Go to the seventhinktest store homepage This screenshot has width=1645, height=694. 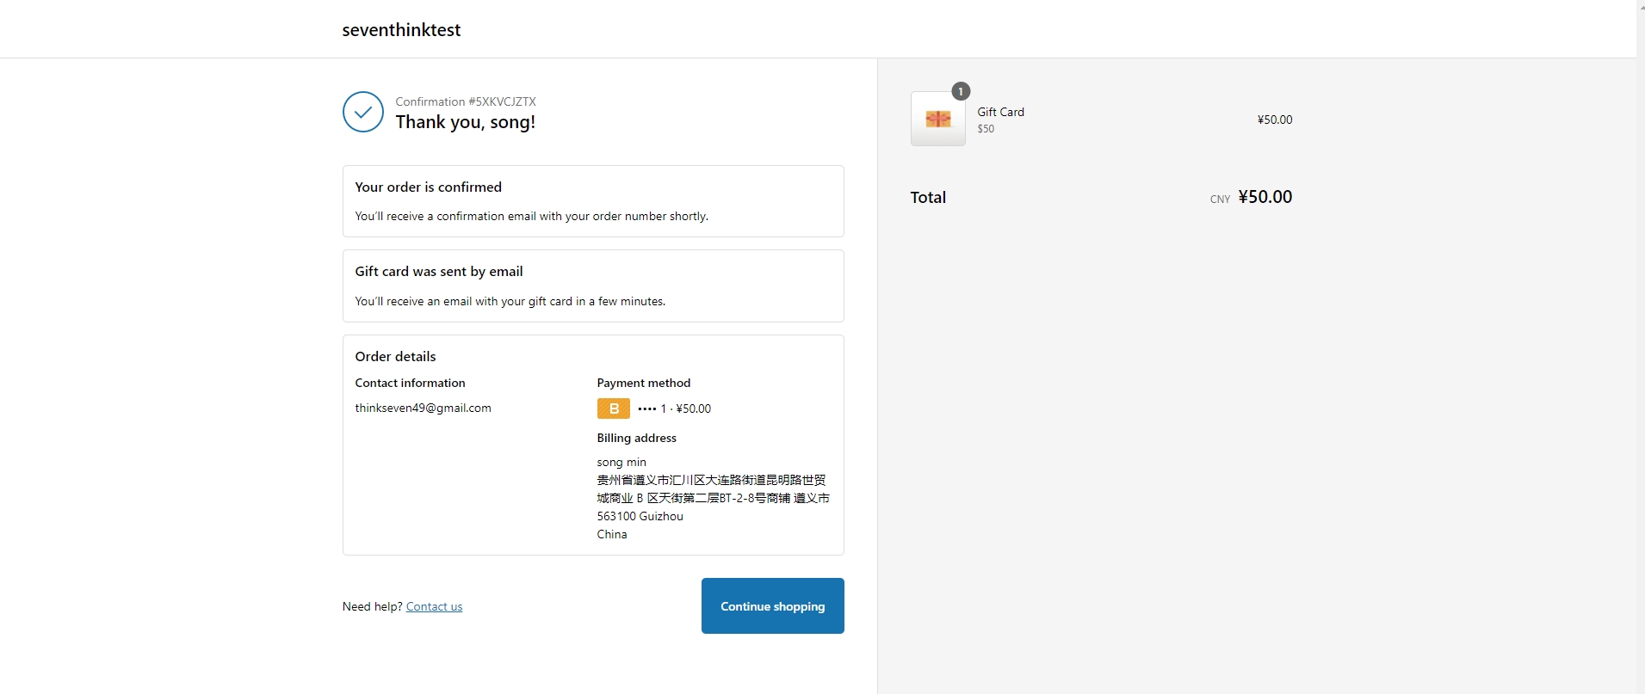pos(401,30)
